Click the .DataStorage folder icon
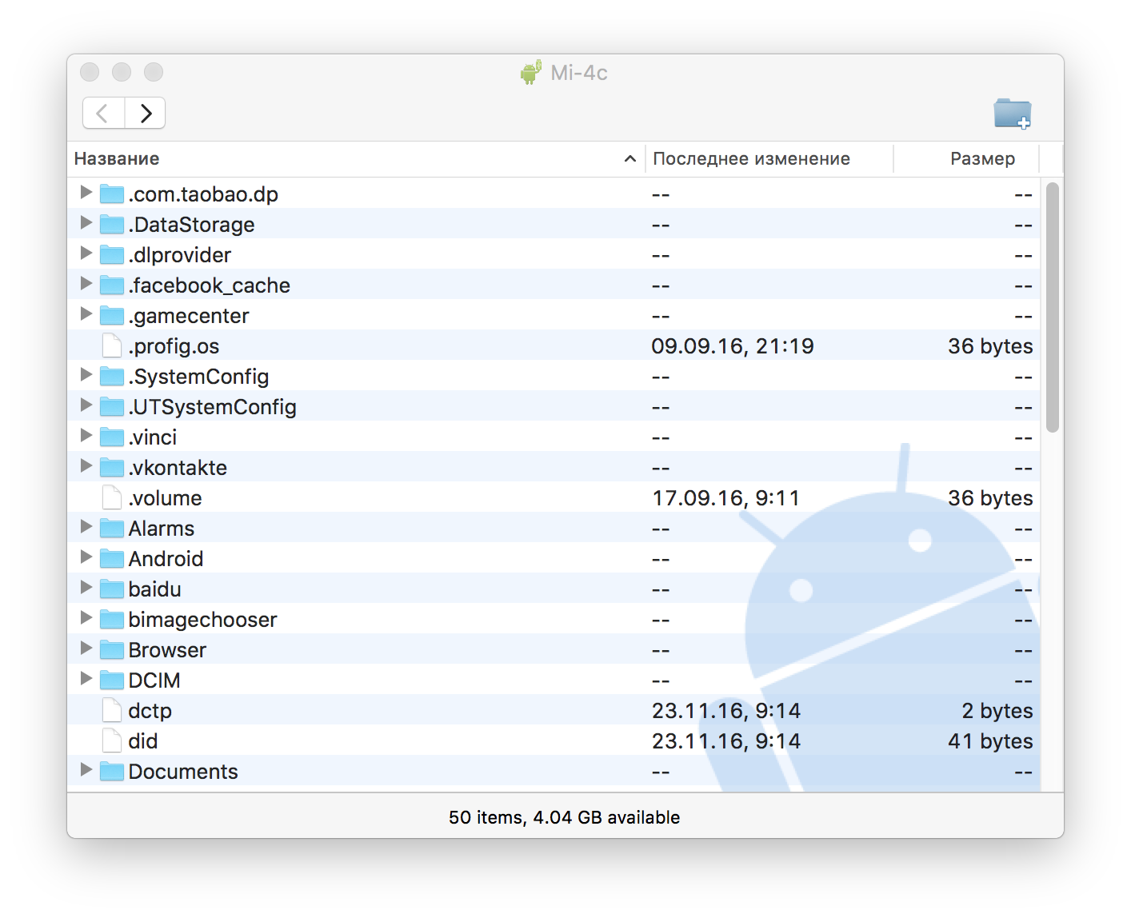Viewport: 1131px width, 918px height. [x=112, y=224]
